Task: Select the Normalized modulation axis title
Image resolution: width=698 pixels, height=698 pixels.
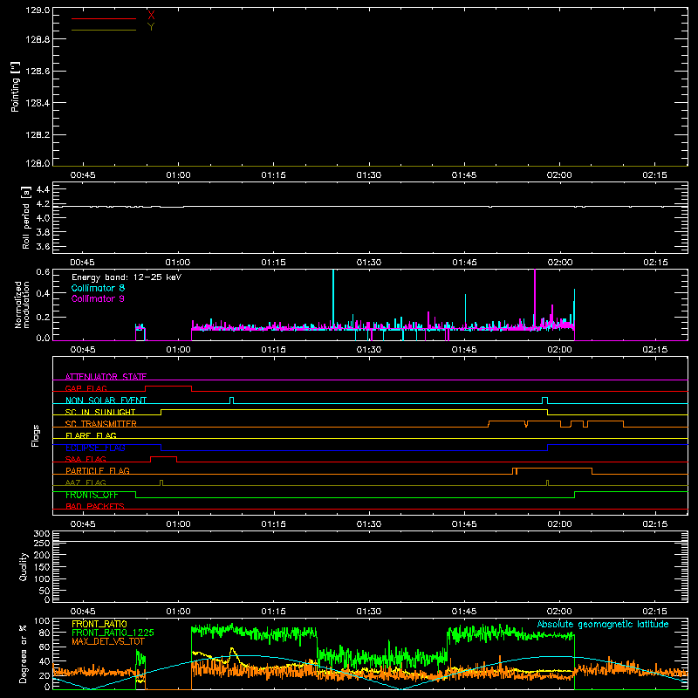Action: click(x=22, y=305)
